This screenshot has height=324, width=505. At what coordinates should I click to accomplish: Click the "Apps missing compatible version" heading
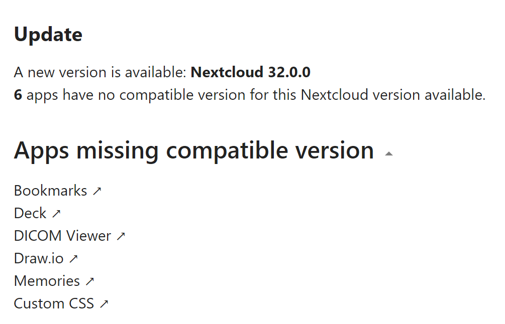(x=193, y=150)
